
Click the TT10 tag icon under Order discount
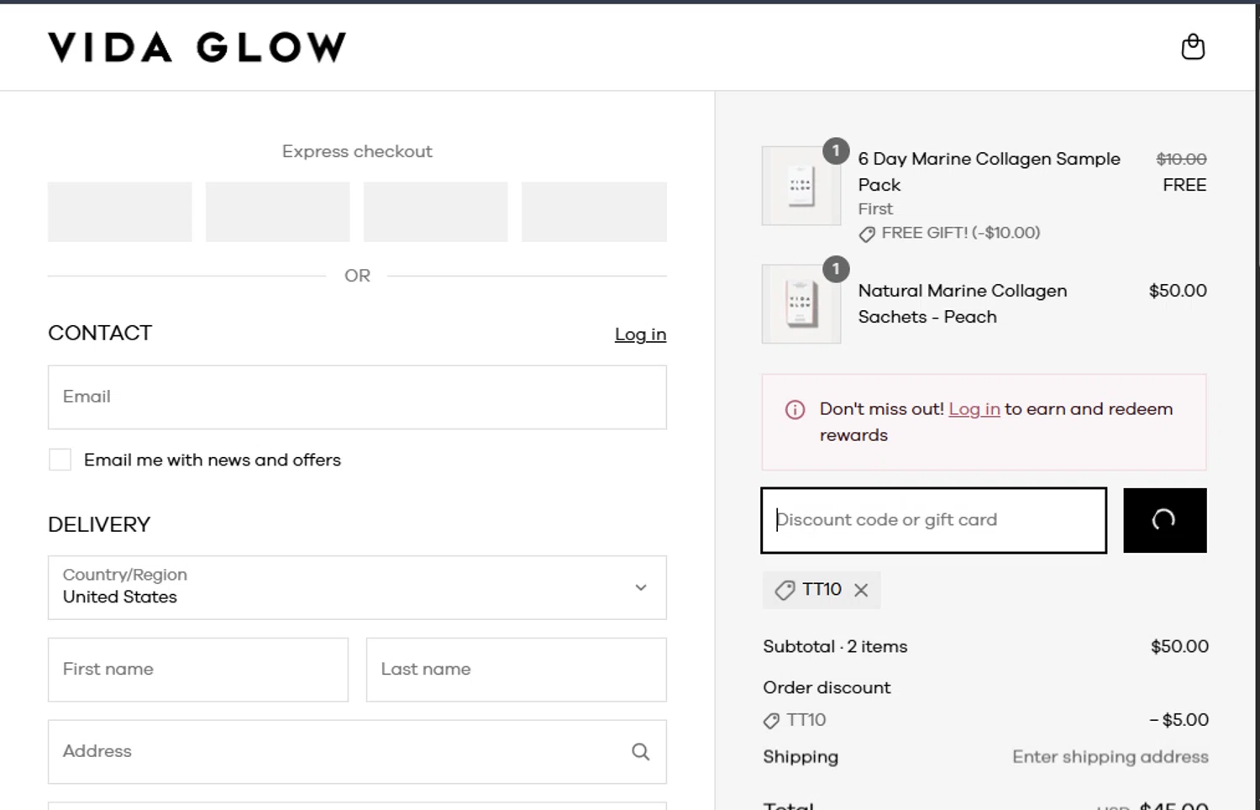click(x=771, y=721)
